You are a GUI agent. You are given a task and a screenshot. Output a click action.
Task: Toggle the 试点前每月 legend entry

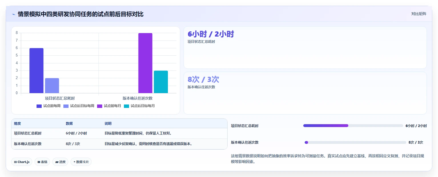[x=109, y=106]
